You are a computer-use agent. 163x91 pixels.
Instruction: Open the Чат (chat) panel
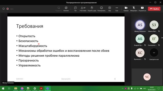(x=75, y=9)
